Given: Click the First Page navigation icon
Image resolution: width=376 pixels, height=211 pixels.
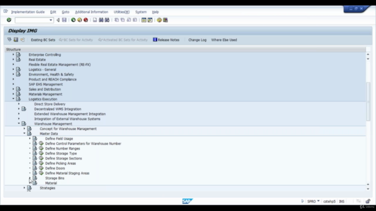Looking at the screenshot, I should click(116, 20).
